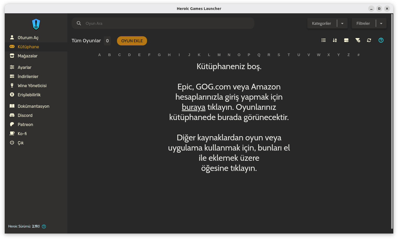Open the Discord link in sidebar
Image resolution: width=398 pixels, height=239 pixels.
coord(25,115)
